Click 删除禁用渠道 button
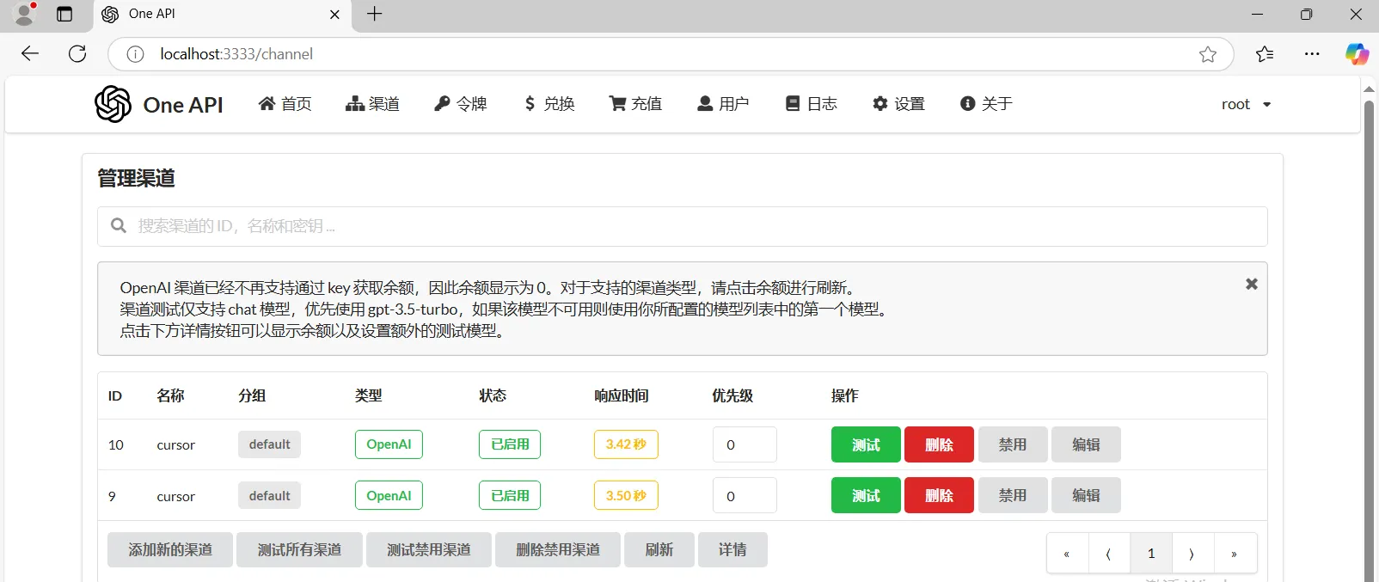1379x582 pixels. (558, 549)
